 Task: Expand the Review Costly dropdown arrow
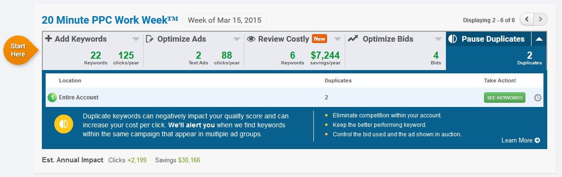pyautogui.click(x=338, y=39)
